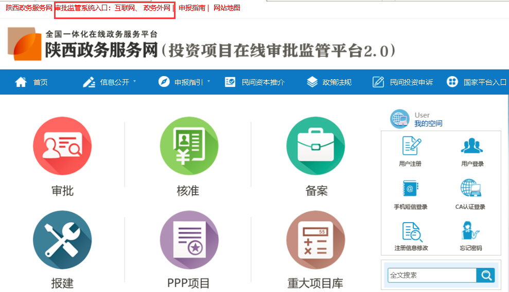
Task: Click the 核准 label text
Action: click(188, 191)
